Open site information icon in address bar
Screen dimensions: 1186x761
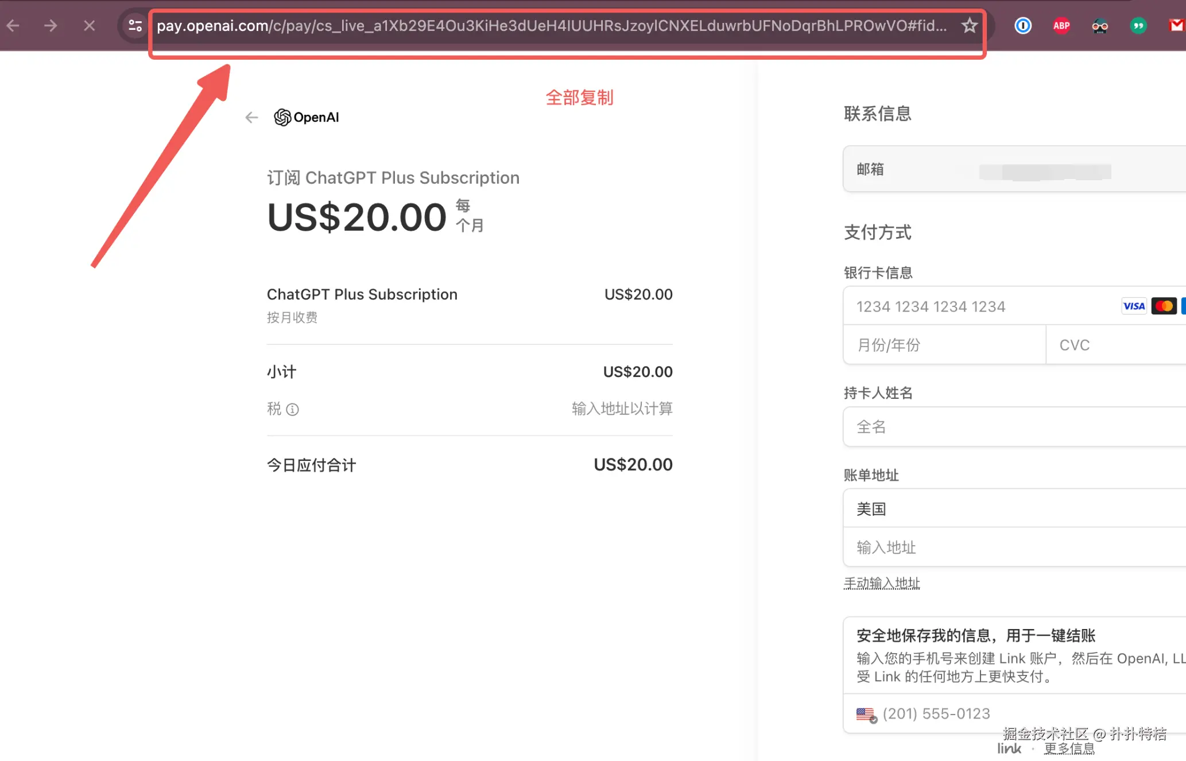(135, 26)
